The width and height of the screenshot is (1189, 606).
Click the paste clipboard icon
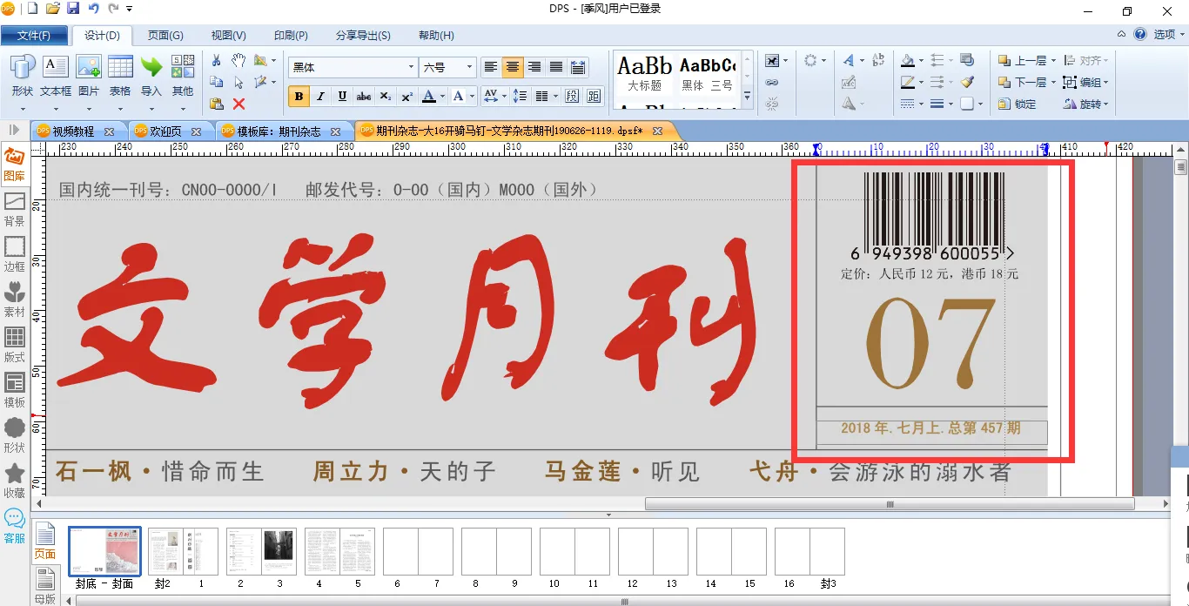pos(217,104)
